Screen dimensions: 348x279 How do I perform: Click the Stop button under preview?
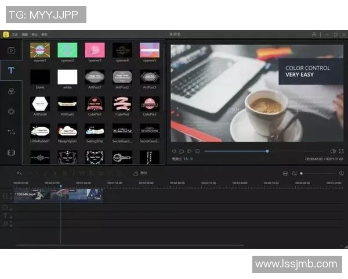click(197, 151)
